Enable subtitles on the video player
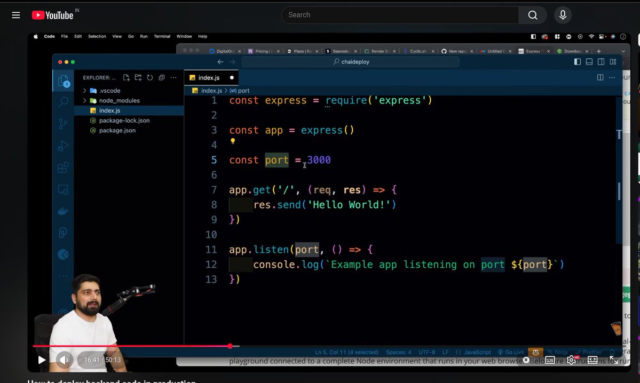Viewport: 640px width, 383px height. pos(550,361)
